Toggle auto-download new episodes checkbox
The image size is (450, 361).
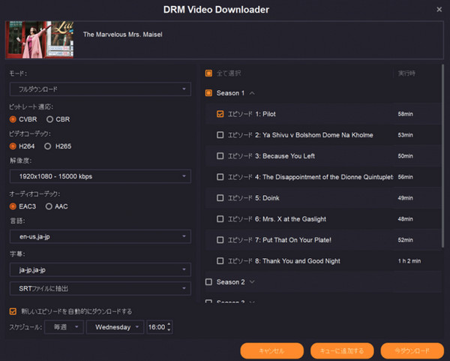pos(13,311)
